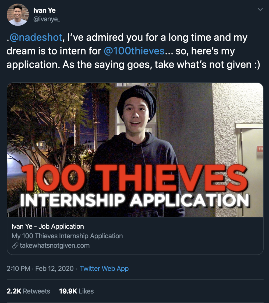
Task: View the 2.2K Retweets list
Action: [28, 291]
